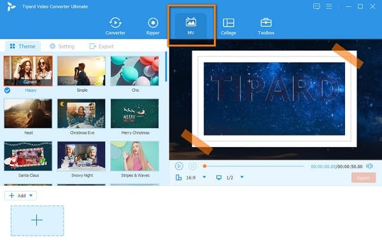382x247 pixels.
Task: Open the Converter module
Action: pyautogui.click(x=115, y=26)
